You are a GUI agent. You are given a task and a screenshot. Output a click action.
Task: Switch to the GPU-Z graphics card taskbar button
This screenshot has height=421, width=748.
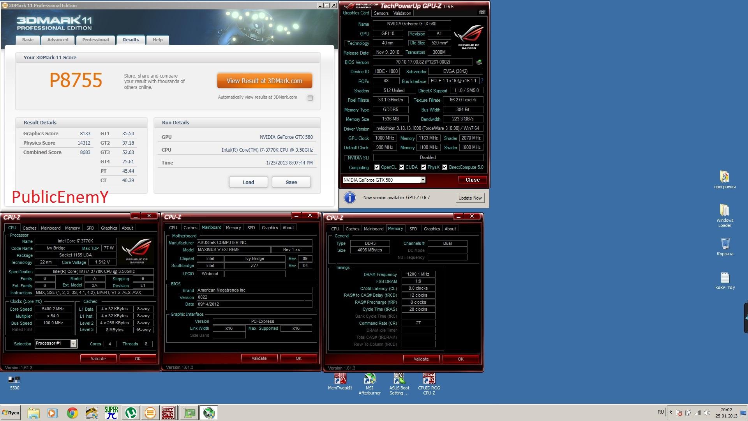click(189, 413)
